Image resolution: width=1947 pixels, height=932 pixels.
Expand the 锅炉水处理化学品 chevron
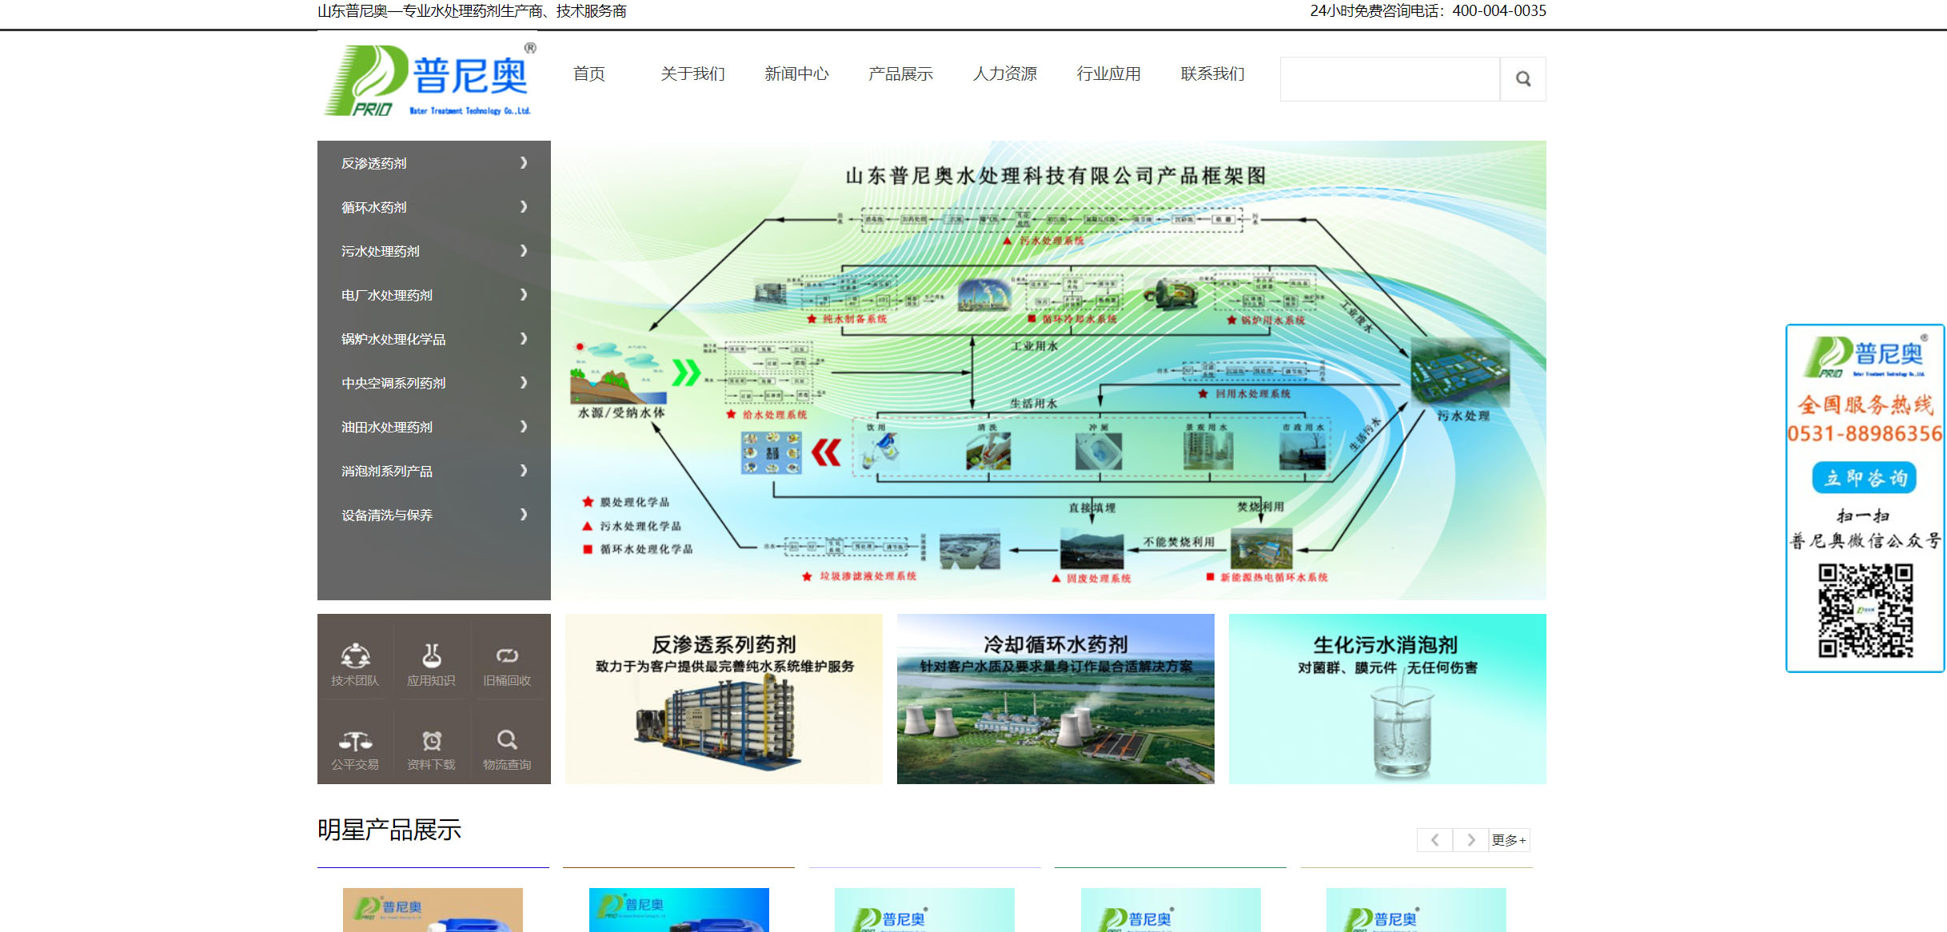(524, 339)
